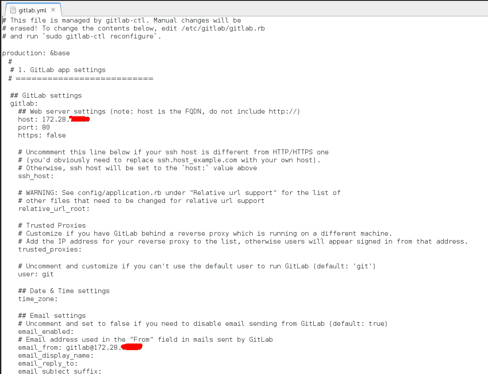Click the red redaction on the host line
This screenshot has height=374, width=488.
pyautogui.click(x=80, y=119)
